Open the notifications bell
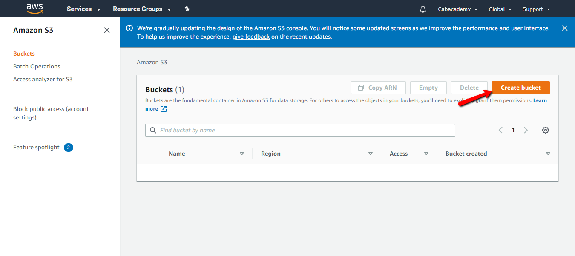This screenshot has height=256, width=575. 423,9
